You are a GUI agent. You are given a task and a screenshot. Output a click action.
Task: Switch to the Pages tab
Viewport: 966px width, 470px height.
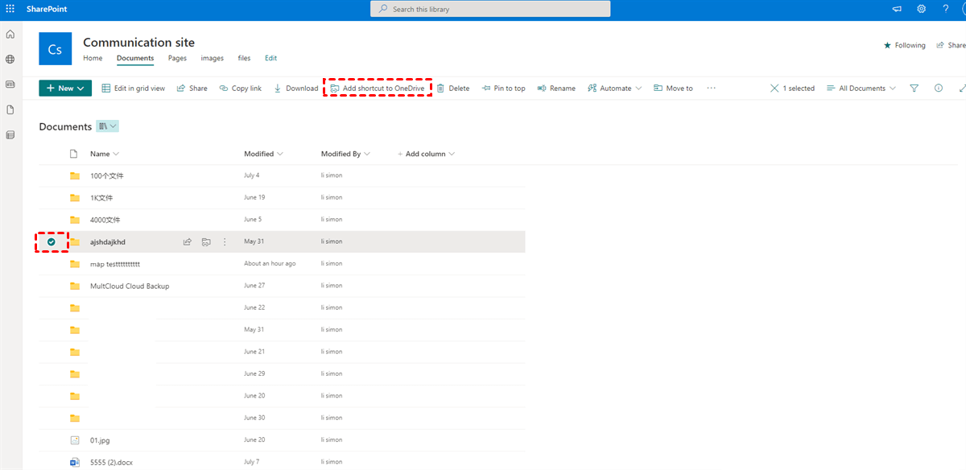(177, 58)
